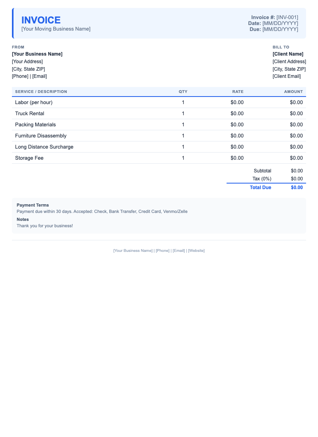
Task: Click the Payment Terms heading
Action: coord(33,205)
